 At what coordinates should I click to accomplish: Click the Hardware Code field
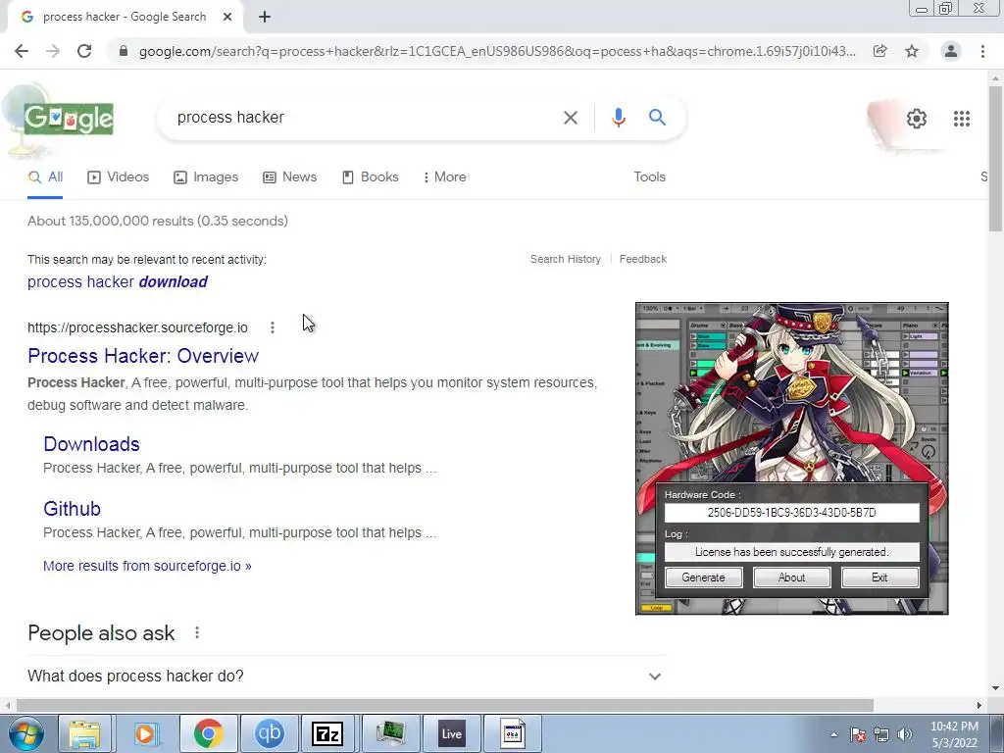(x=791, y=513)
